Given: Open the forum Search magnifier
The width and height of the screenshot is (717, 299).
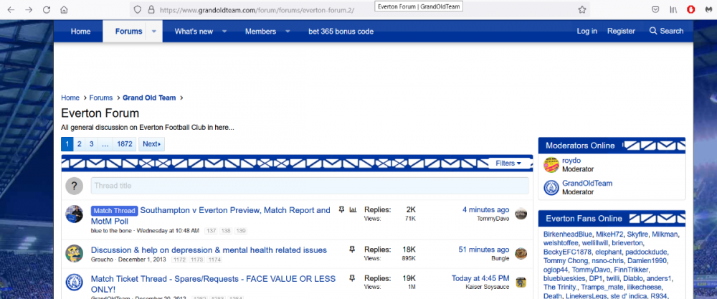Looking at the screenshot, I should [x=666, y=31].
